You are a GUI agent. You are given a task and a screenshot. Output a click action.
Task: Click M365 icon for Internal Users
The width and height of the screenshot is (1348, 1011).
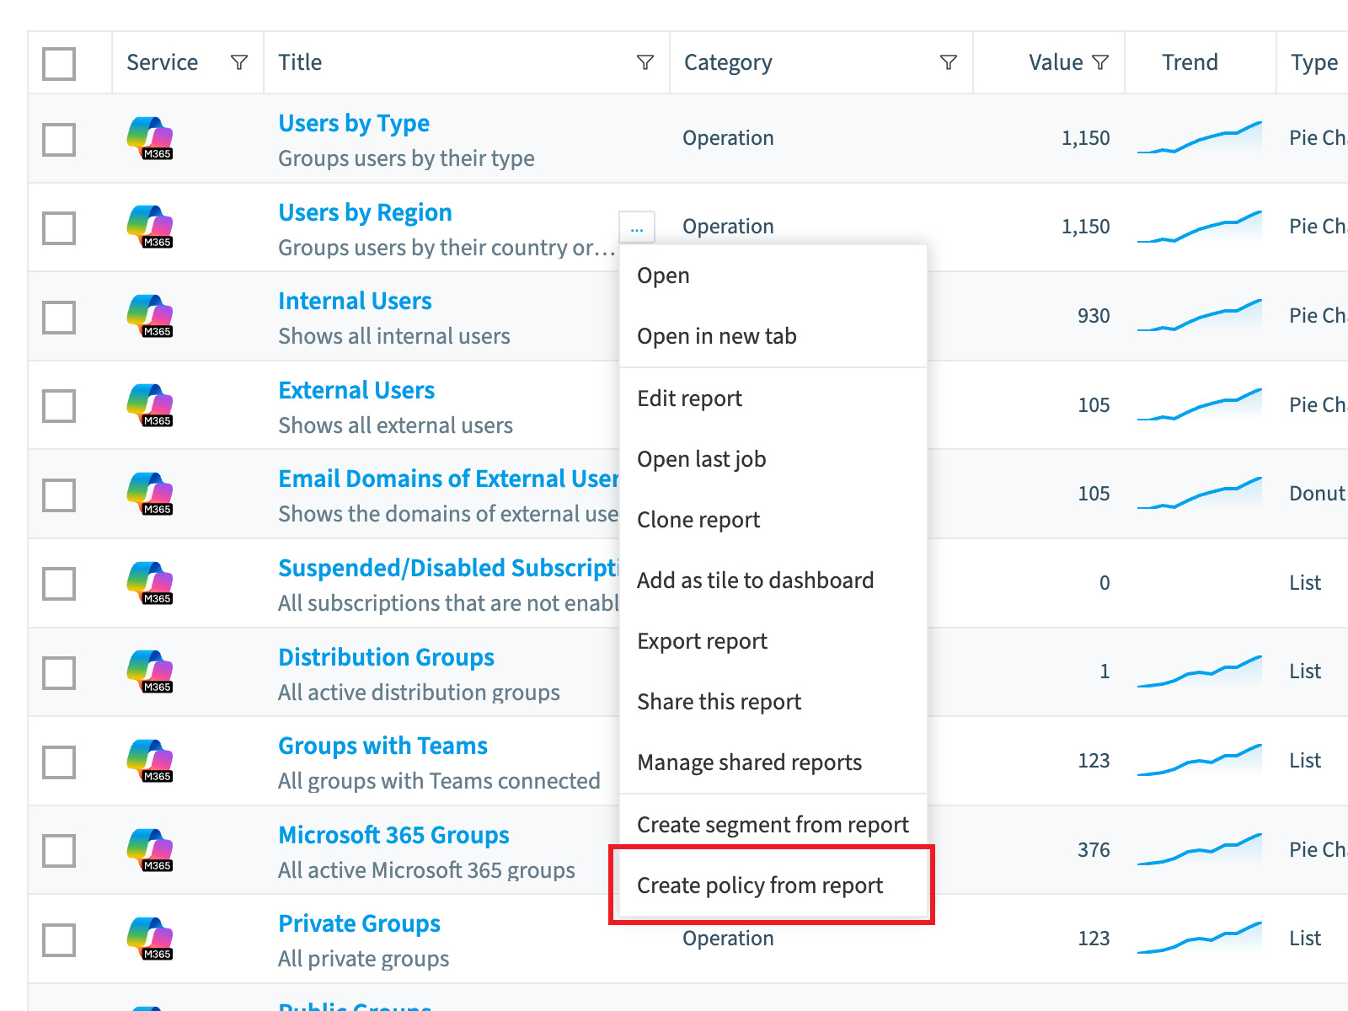tap(150, 316)
